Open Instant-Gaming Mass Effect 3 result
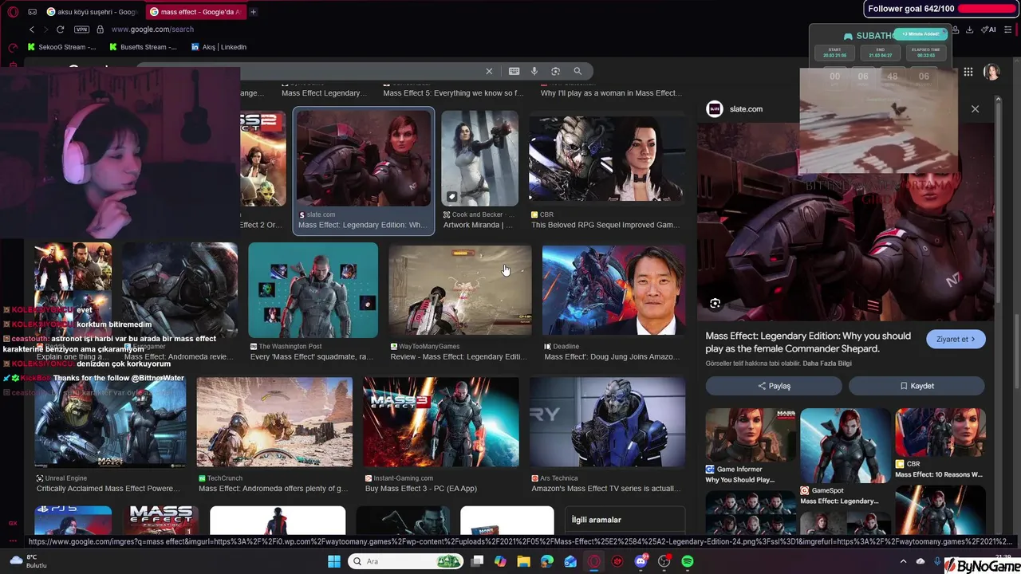This screenshot has height=574, width=1021. [441, 422]
